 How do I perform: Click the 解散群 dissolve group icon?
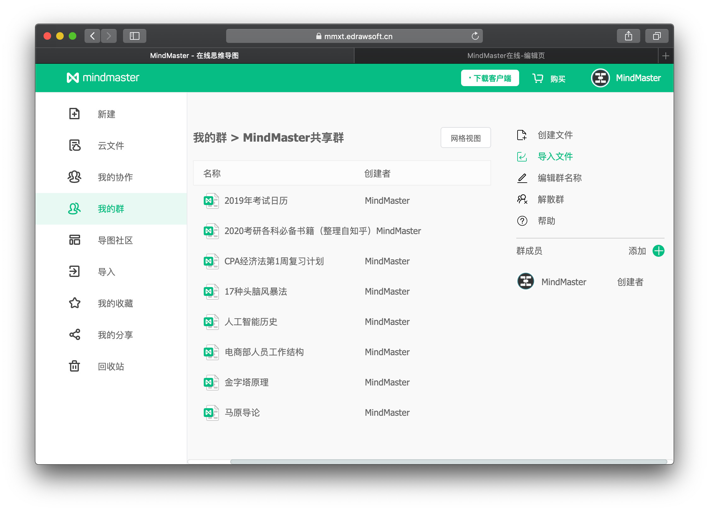(x=522, y=199)
